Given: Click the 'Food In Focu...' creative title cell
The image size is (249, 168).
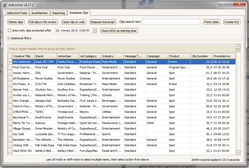Looking at the screenshot, I should pyautogui.click(x=23, y=106).
